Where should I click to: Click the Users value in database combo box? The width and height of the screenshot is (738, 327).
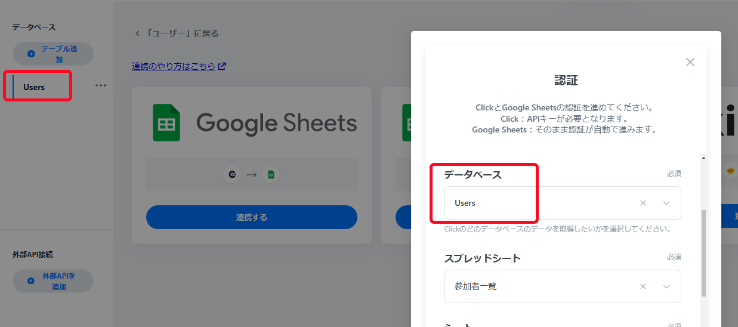coord(465,203)
